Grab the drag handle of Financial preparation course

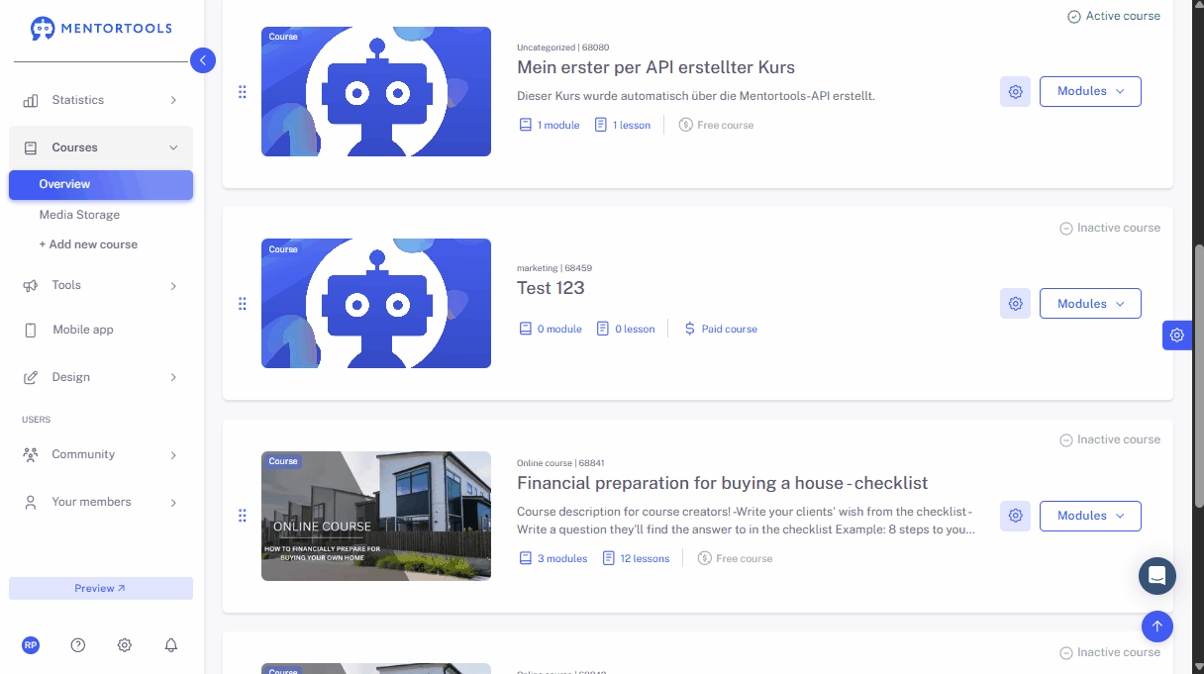pyautogui.click(x=243, y=516)
